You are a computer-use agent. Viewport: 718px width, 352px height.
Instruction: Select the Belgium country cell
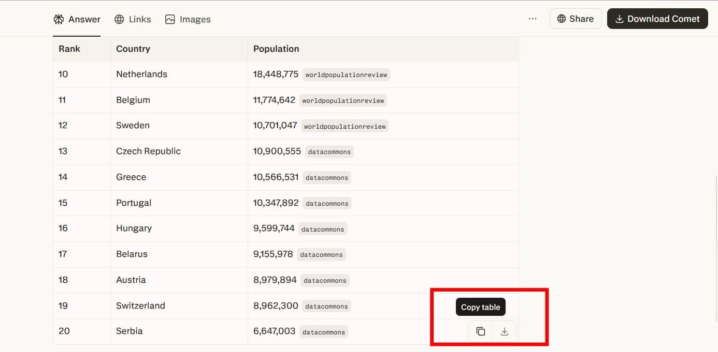pyautogui.click(x=179, y=100)
